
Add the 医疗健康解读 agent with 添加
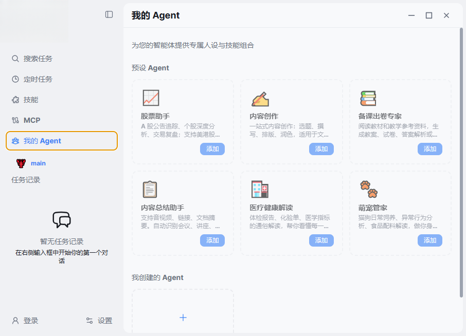click(321, 240)
